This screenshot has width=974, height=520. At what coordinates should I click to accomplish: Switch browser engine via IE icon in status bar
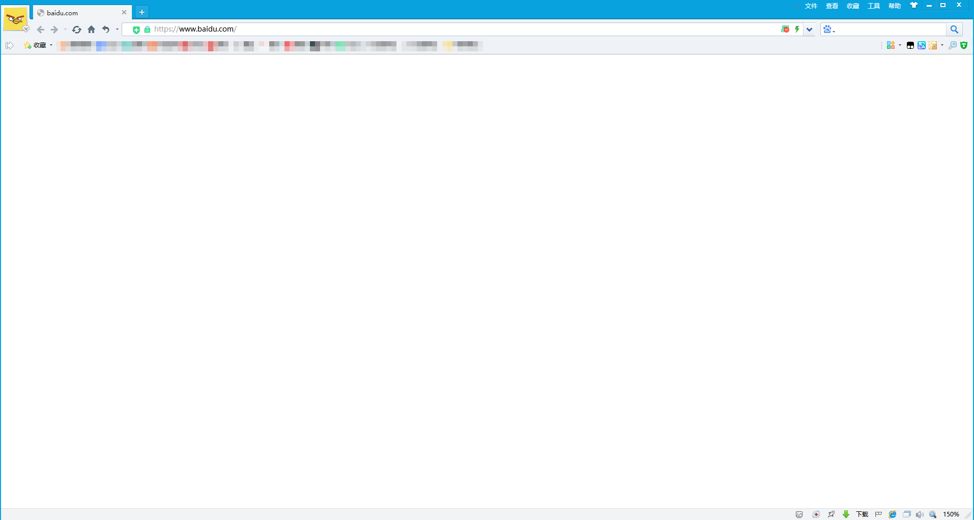893,514
